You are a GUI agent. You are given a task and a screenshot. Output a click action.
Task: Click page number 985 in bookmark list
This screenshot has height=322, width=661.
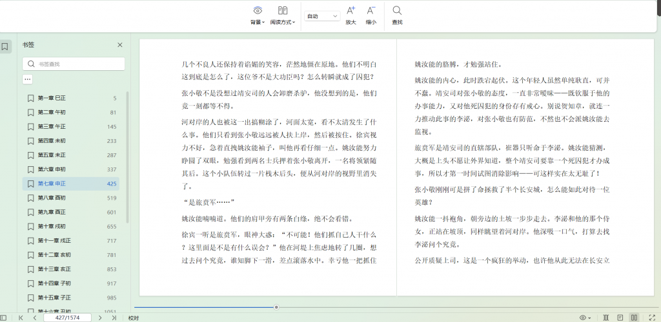click(112, 298)
